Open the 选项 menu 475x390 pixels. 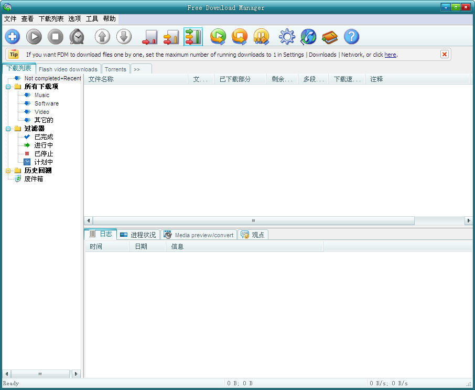coord(74,18)
